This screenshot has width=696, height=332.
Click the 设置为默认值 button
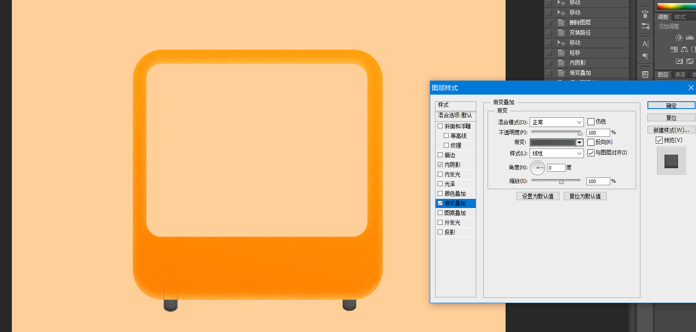point(538,196)
